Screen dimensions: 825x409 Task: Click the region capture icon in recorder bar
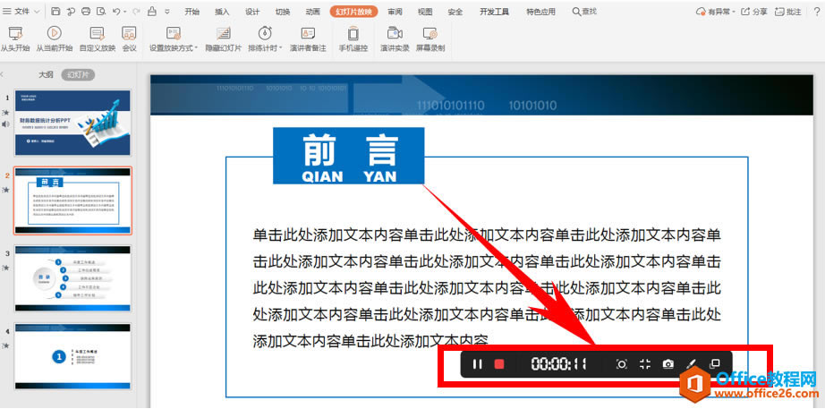(621, 364)
